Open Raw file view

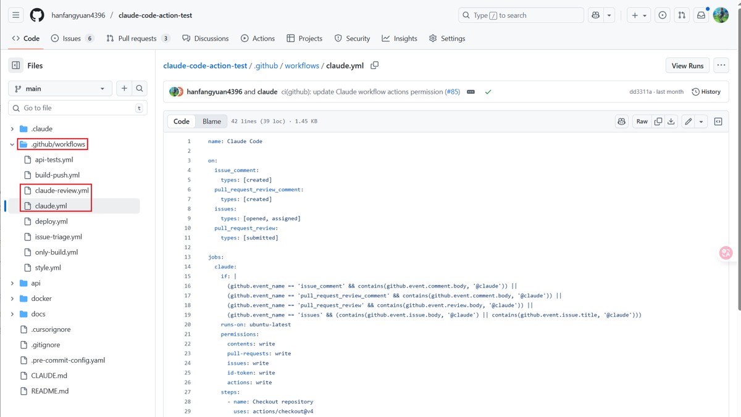[x=642, y=122]
